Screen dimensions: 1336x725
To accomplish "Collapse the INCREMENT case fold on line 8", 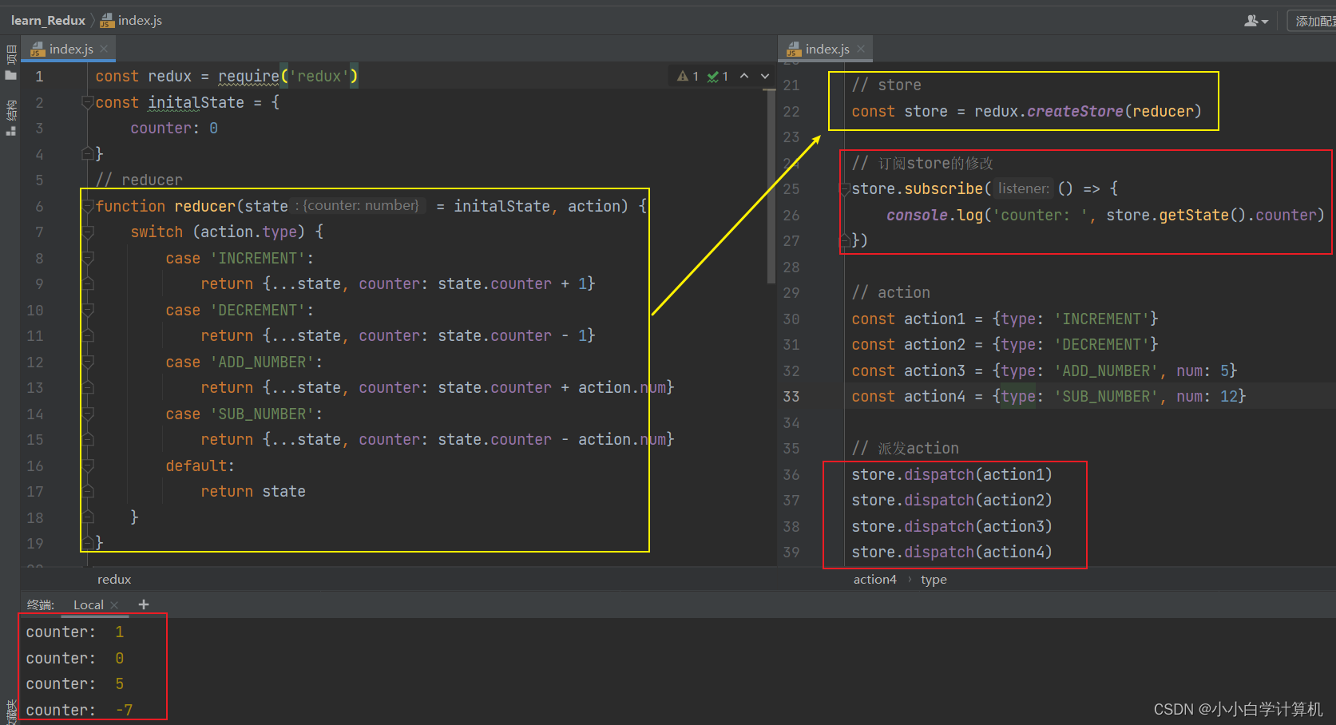I will click(88, 258).
